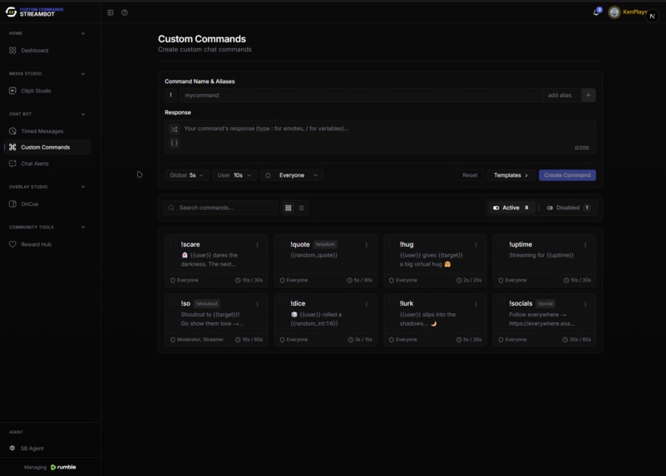This screenshot has height=476, width=666.
Task: Focus the Search commands field
Action: (x=220, y=208)
